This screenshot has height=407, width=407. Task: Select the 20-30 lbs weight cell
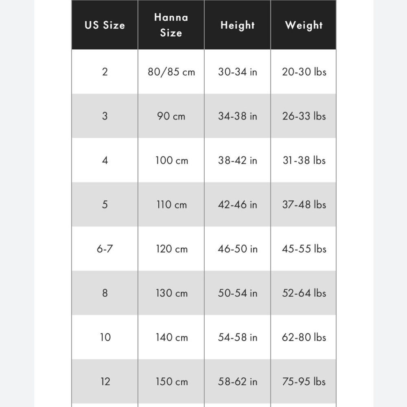click(x=304, y=72)
